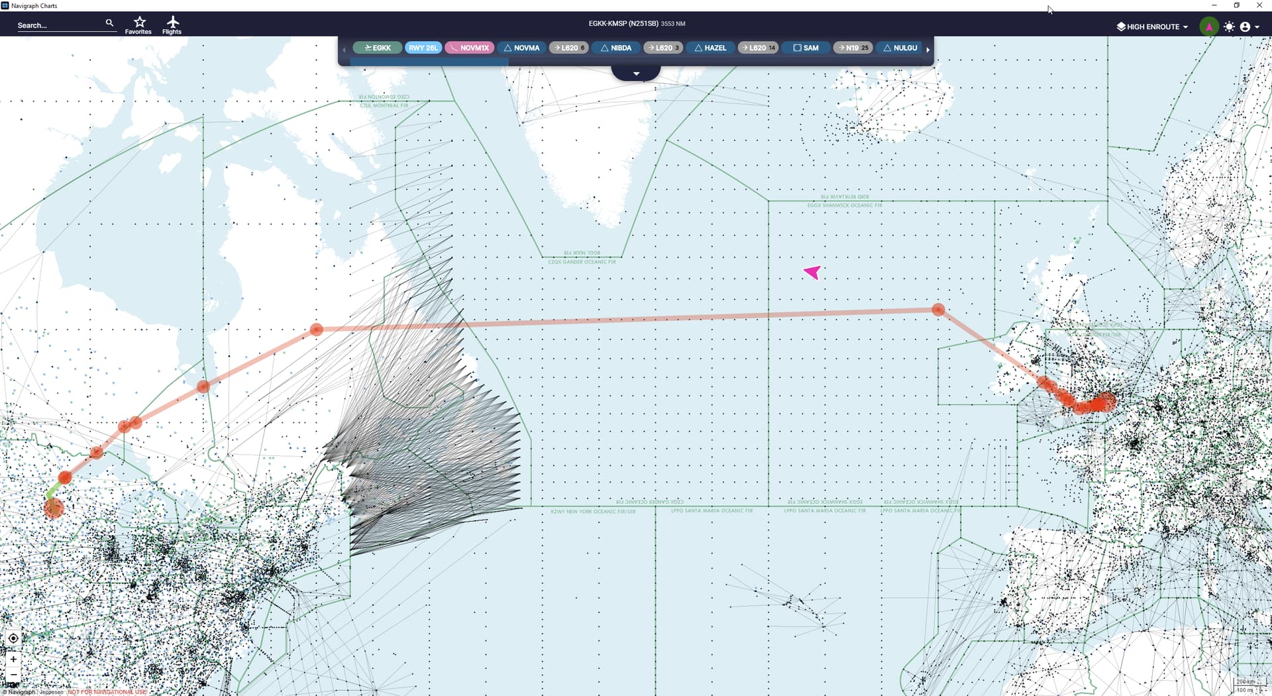The width and height of the screenshot is (1272, 696).
Task: Select the N19 airway chip
Action: pyautogui.click(x=853, y=48)
